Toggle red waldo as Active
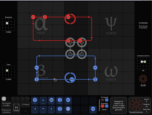Viewport: 152px width, 115px height. tap(102, 100)
